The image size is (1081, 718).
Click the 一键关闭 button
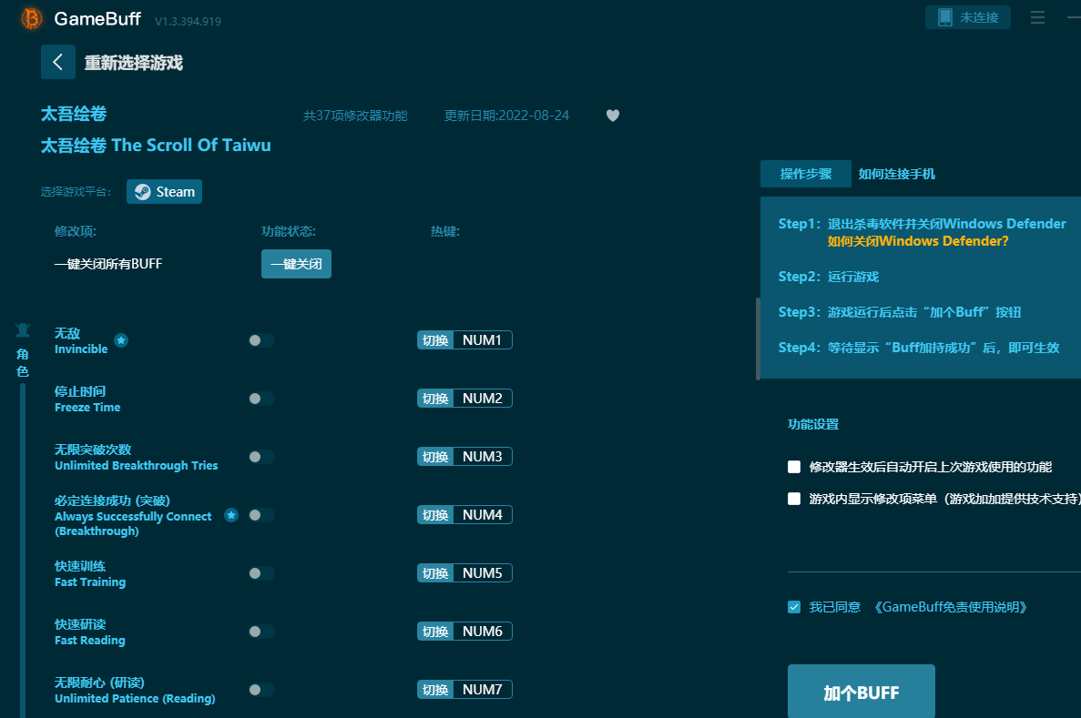(x=297, y=264)
